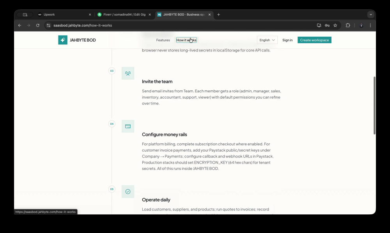Image resolution: width=390 pixels, height=233 pixels.
Task: Click the Sign in link
Action: pos(287,40)
